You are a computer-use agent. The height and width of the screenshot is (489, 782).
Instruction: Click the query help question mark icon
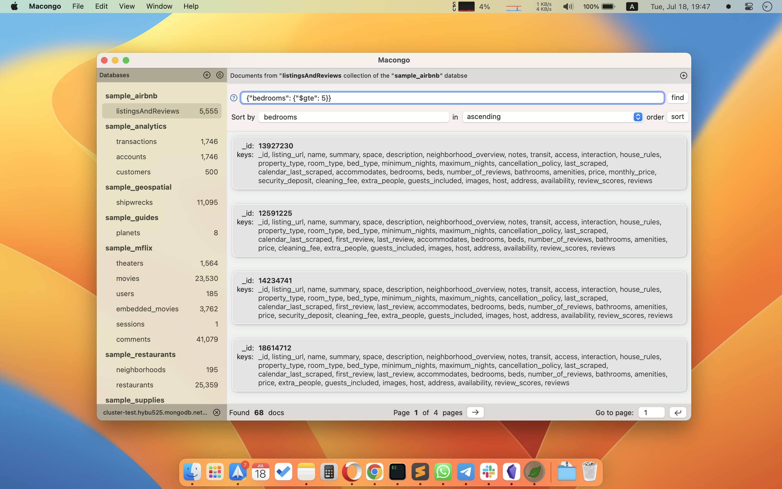[234, 98]
